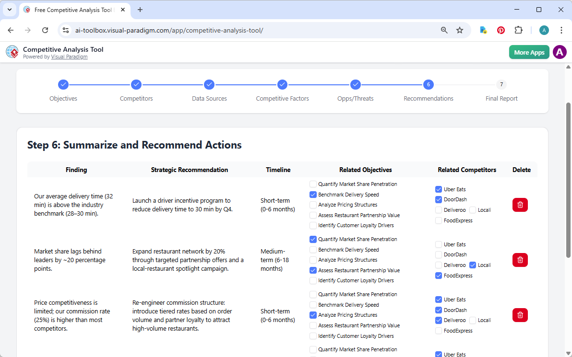
Task: Click the Pinterest extension icon
Action: click(x=500, y=30)
